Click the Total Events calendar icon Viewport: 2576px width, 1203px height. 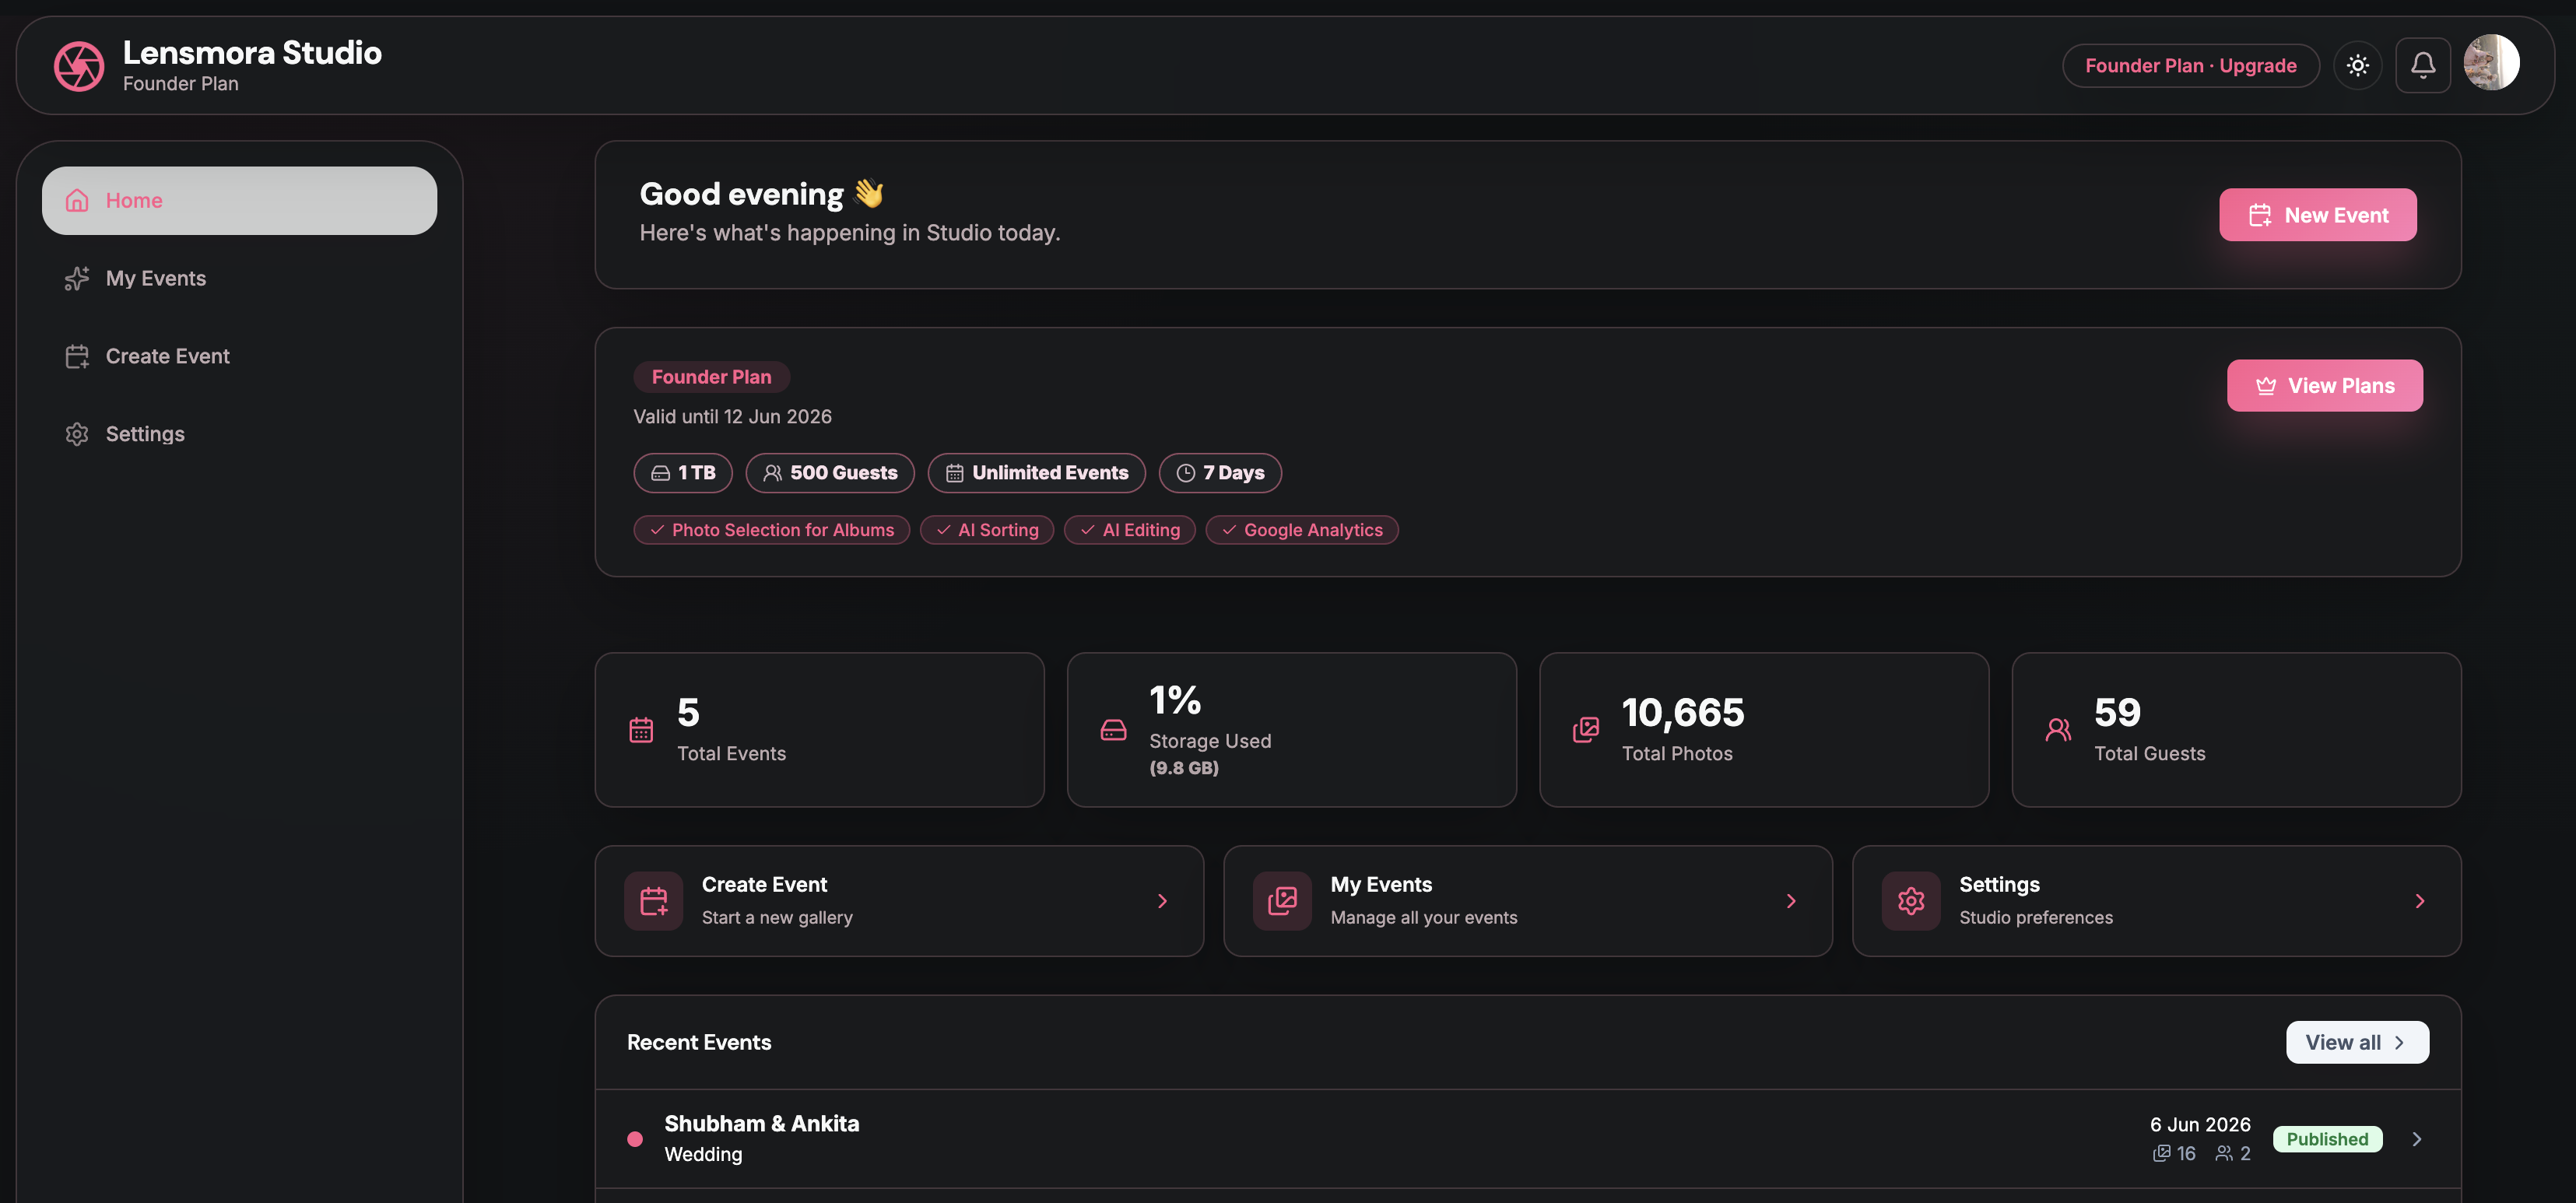point(641,731)
